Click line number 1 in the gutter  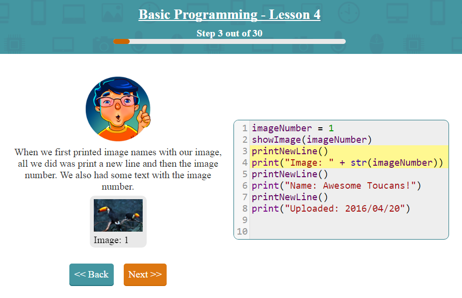coord(244,128)
